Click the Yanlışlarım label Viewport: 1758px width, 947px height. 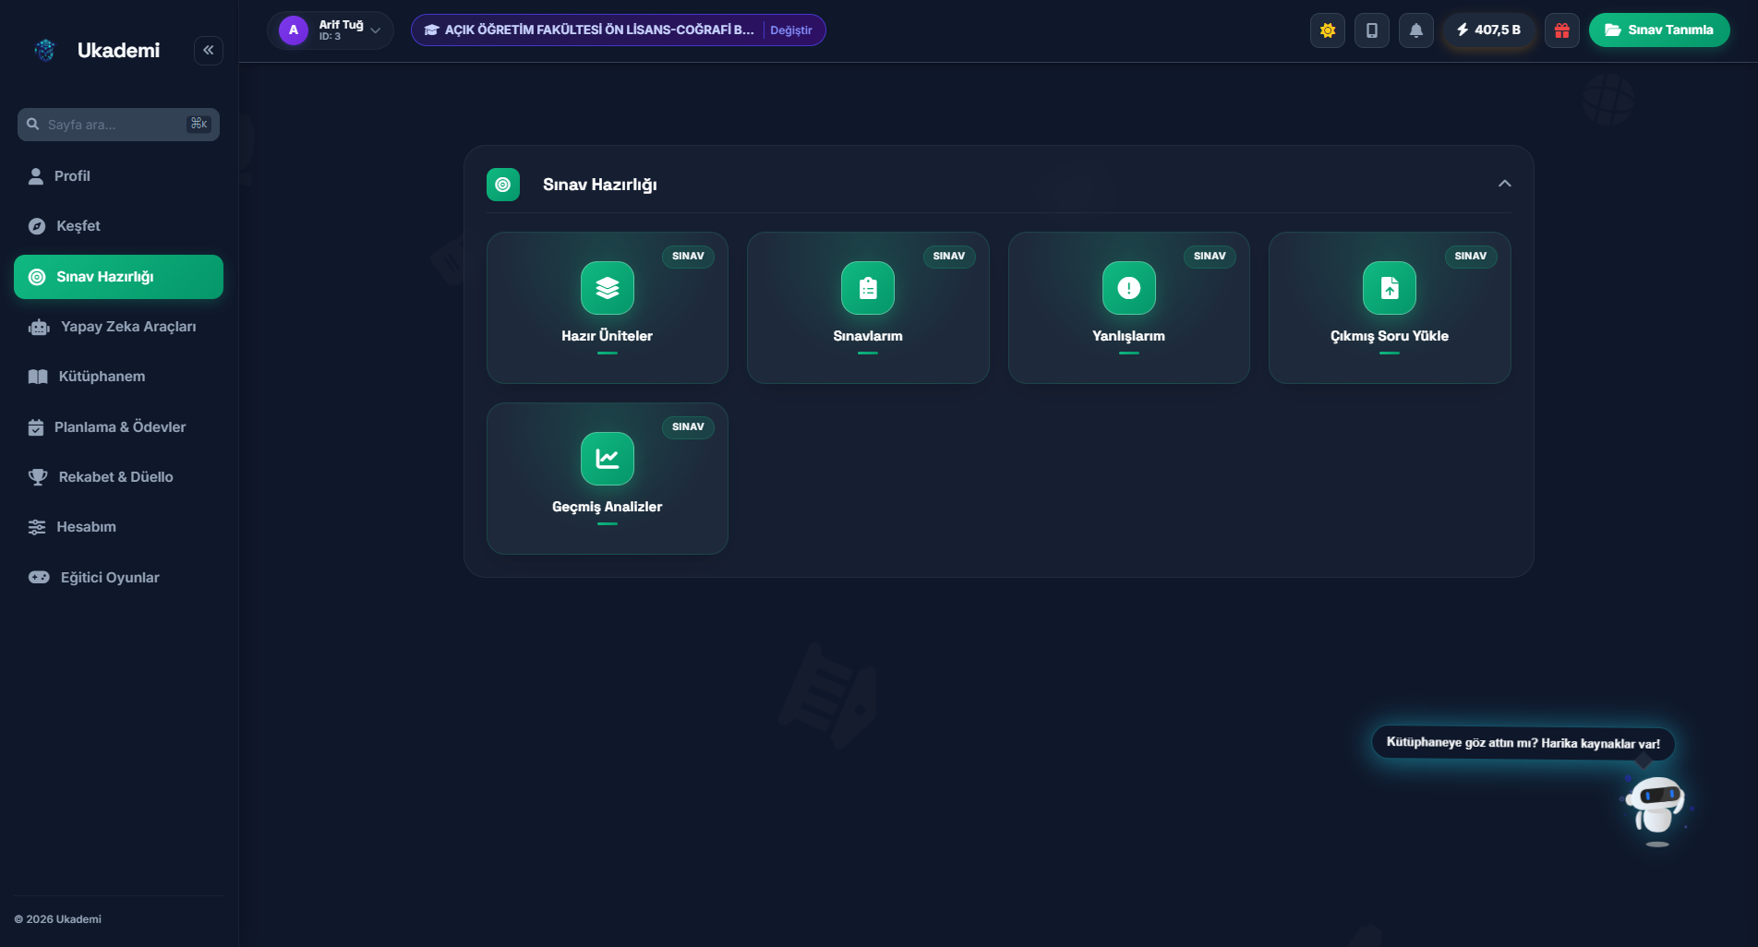tap(1128, 336)
